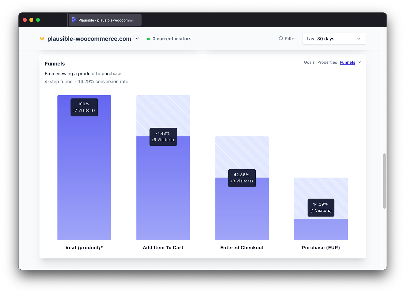Switch to the Goals tab

tap(309, 62)
